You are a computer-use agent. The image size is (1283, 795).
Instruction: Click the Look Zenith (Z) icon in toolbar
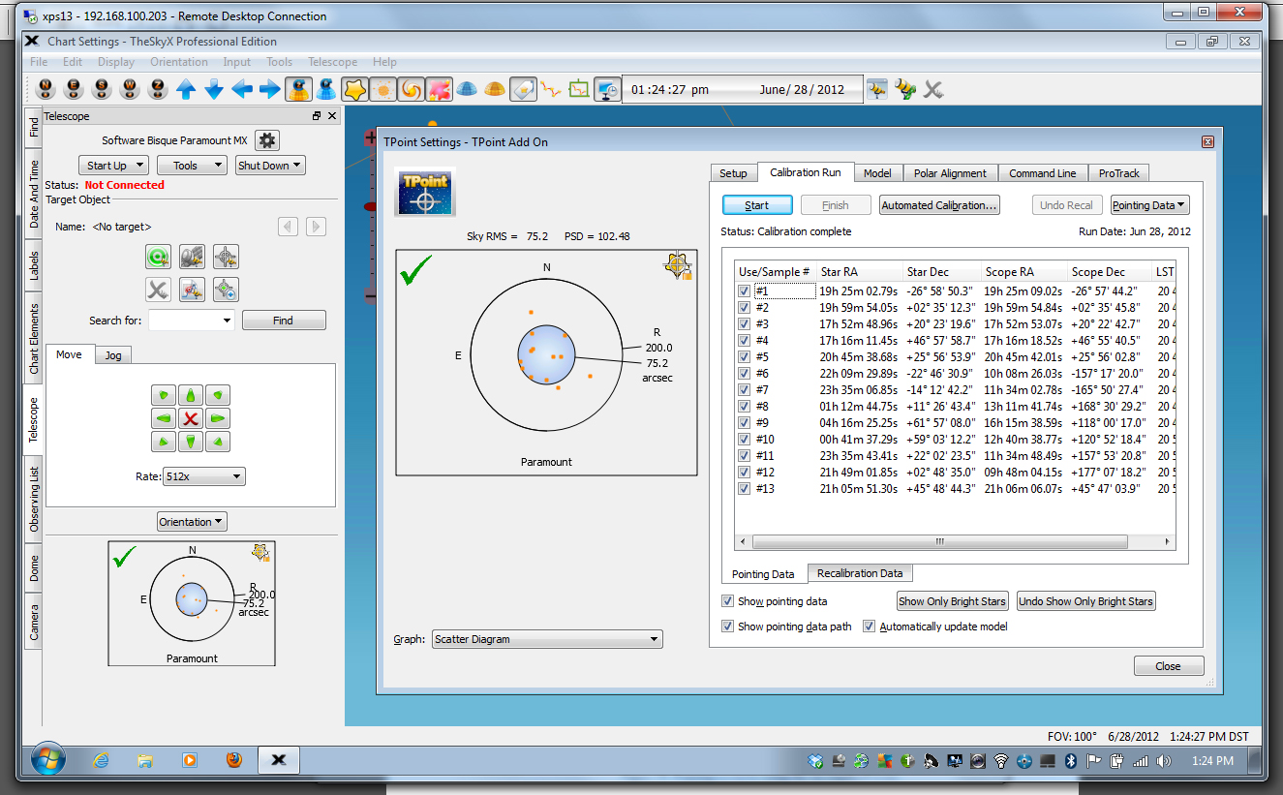coord(158,89)
